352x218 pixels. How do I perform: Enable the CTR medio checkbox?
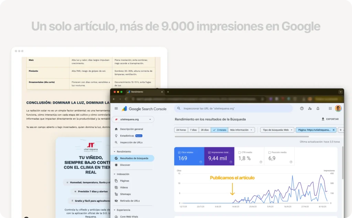(240, 152)
